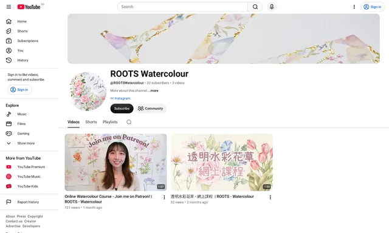Expand Show more in Explore
389x233 pixels.
(x=29, y=143)
